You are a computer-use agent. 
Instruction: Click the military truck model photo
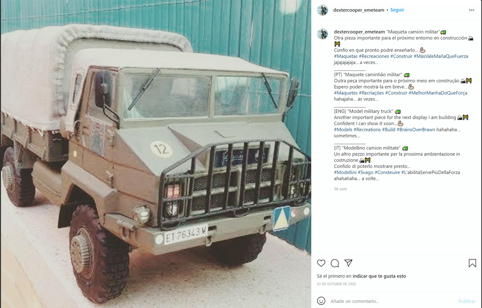[x=156, y=154]
